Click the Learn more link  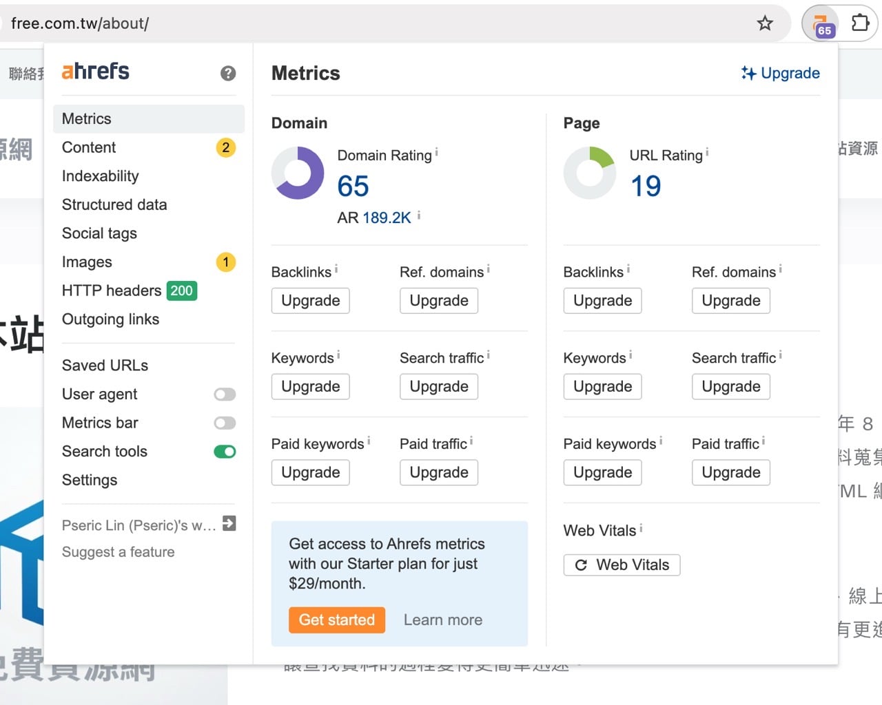click(443, 620)
